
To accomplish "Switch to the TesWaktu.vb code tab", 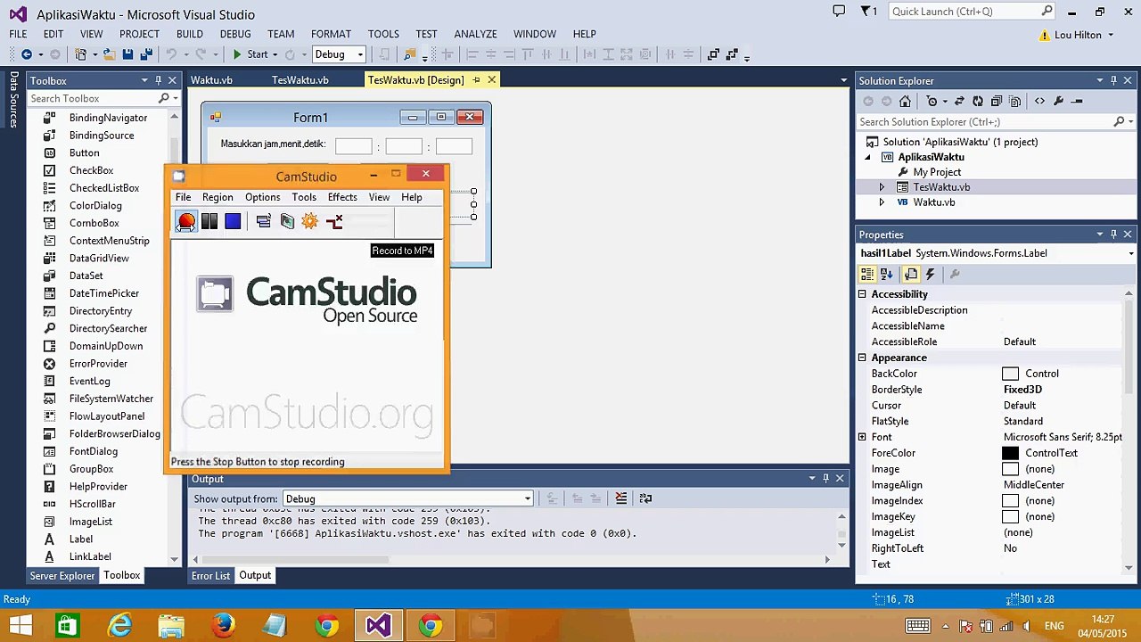I will coord(300,79).
